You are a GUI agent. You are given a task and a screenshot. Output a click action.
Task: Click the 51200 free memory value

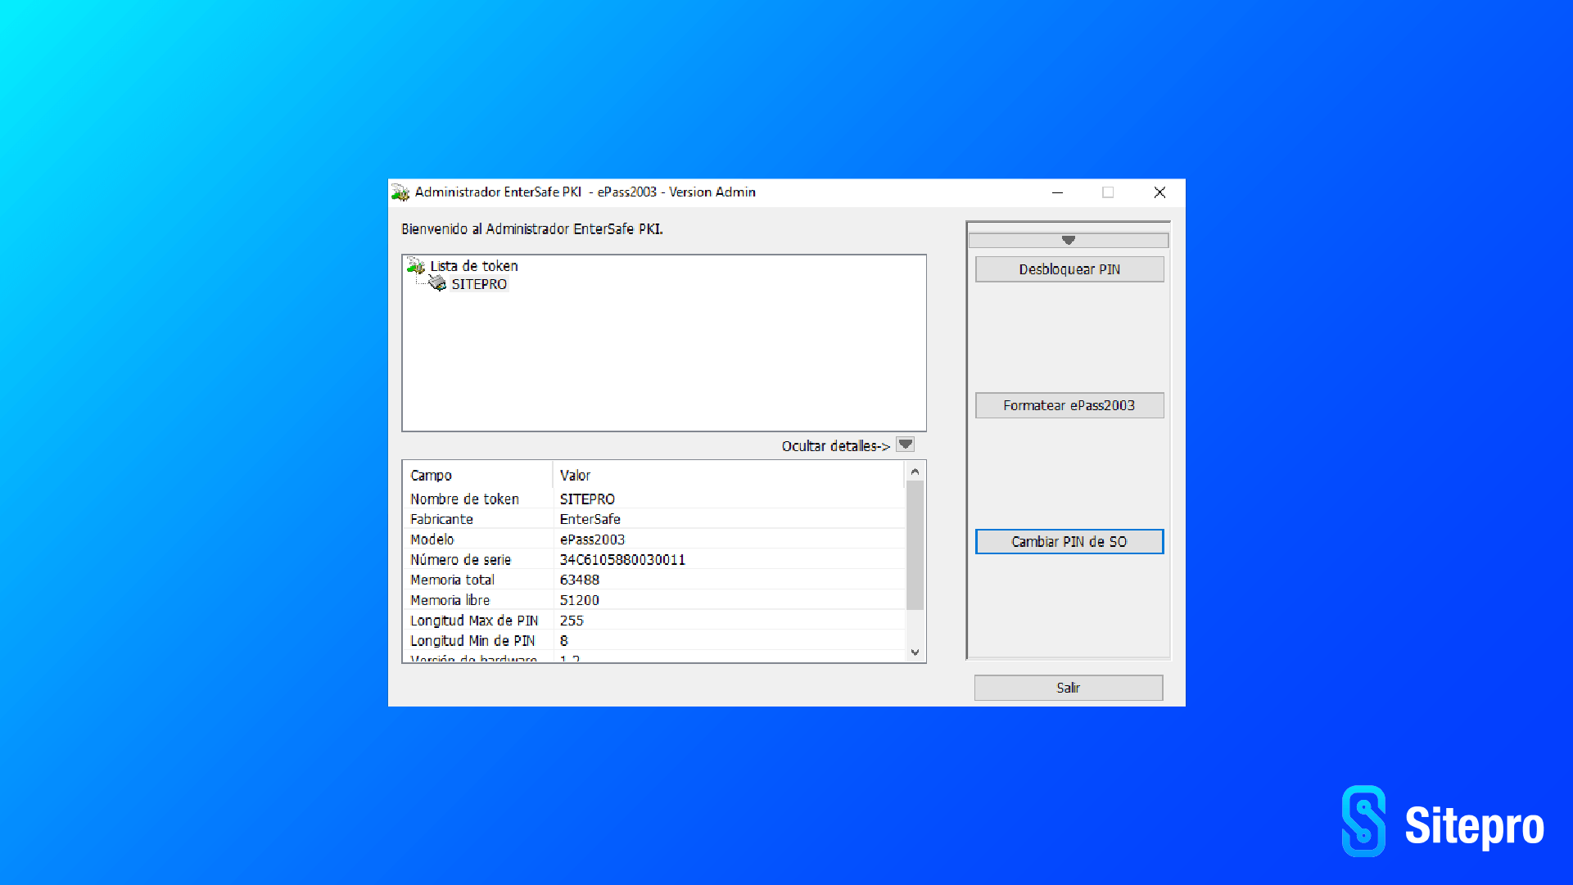579,600
